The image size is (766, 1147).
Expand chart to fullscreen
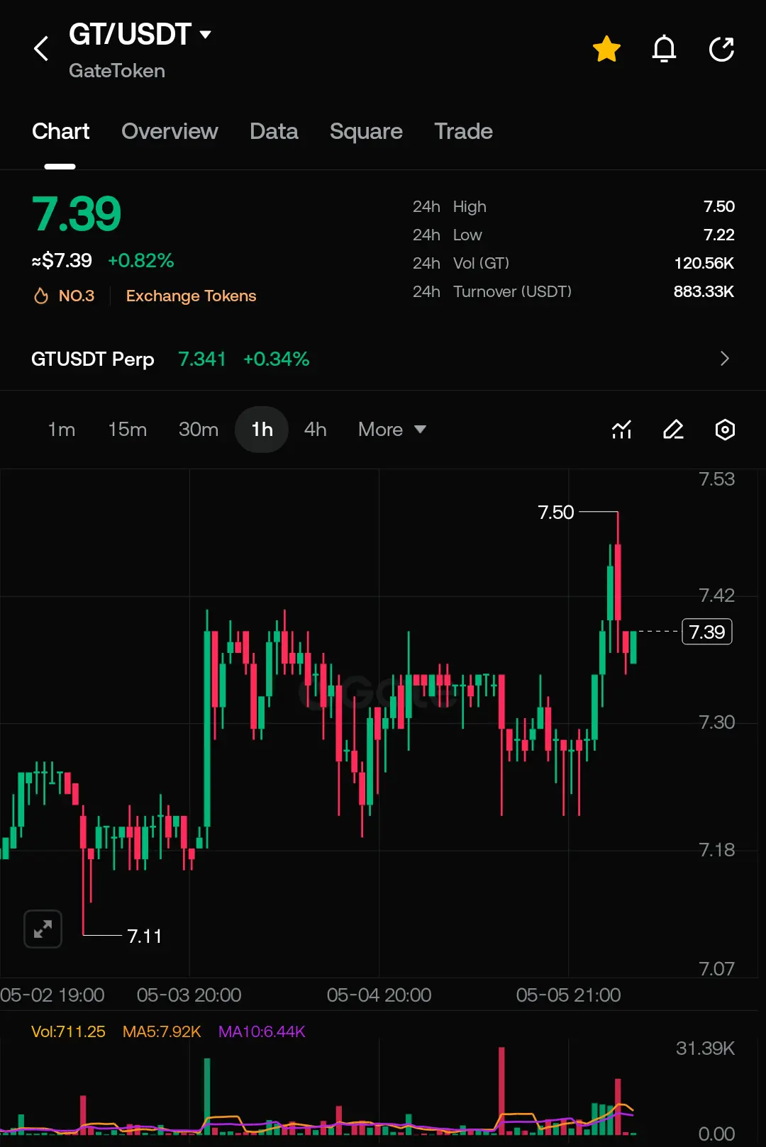(43, 929)
